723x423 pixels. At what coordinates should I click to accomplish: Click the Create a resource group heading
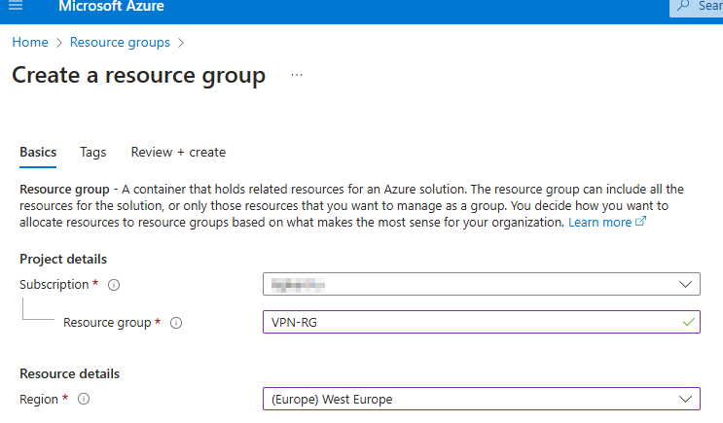coord(138,76)
